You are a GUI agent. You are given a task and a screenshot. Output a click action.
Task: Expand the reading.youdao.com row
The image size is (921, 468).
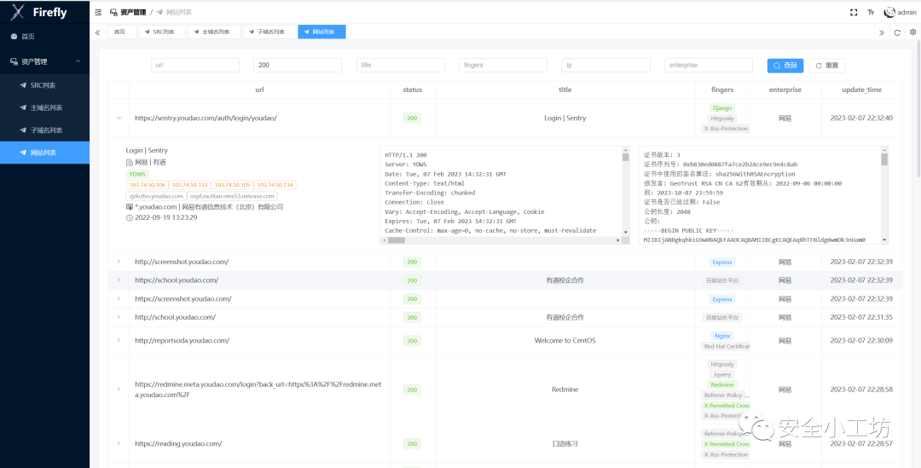tap(119, 443)
